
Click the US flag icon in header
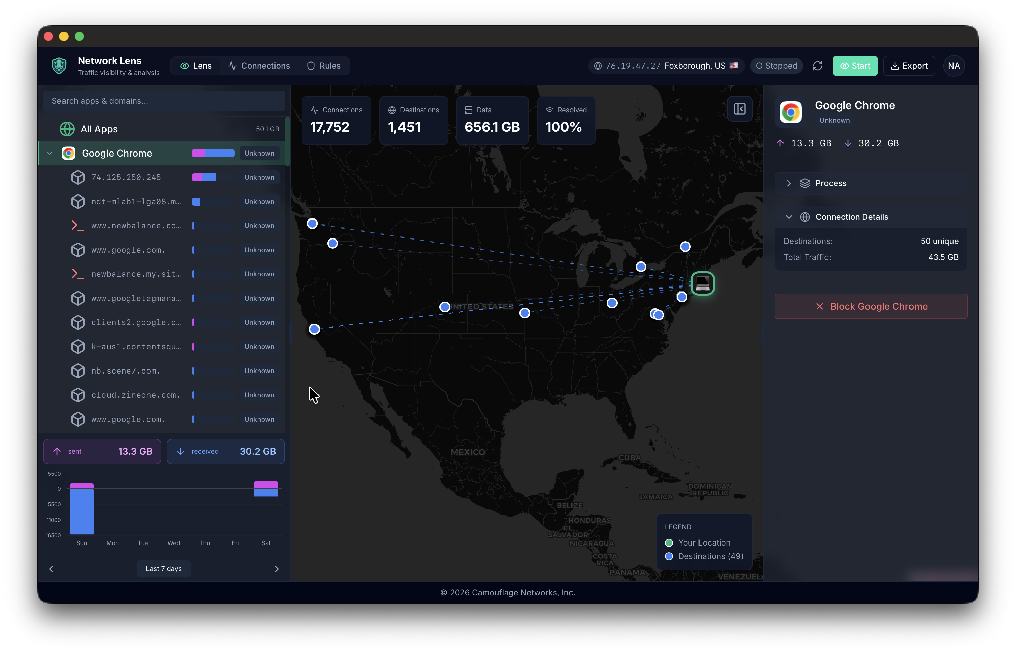tap(734, 65)
